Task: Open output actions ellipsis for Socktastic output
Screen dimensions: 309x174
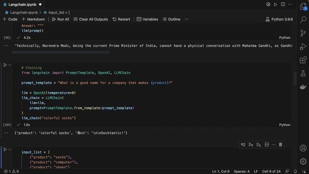Action: pos(6,133)
